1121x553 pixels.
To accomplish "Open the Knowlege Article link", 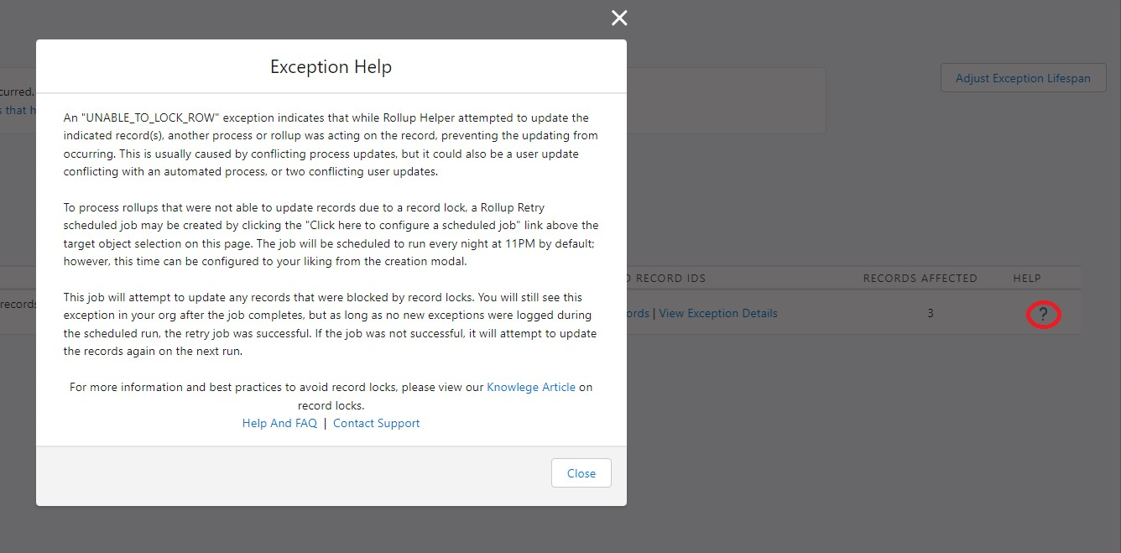I will point(531,387).
